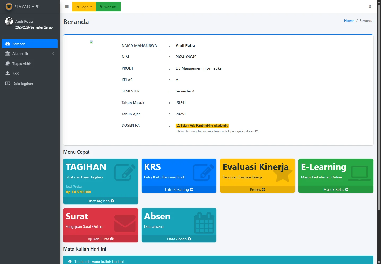381x264 pixels.
Task: Click Entri Sekarang on KRS card
Action: [179, 189]
